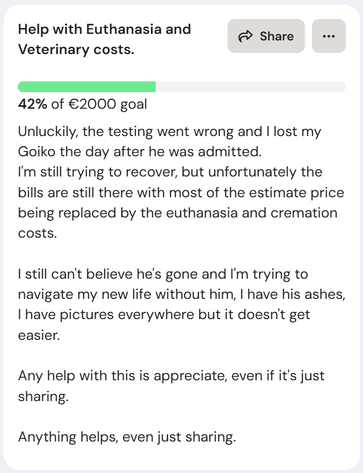The image size is (363, 473).
Task: Click the curved share arrow icon
Action: (244, 37)
